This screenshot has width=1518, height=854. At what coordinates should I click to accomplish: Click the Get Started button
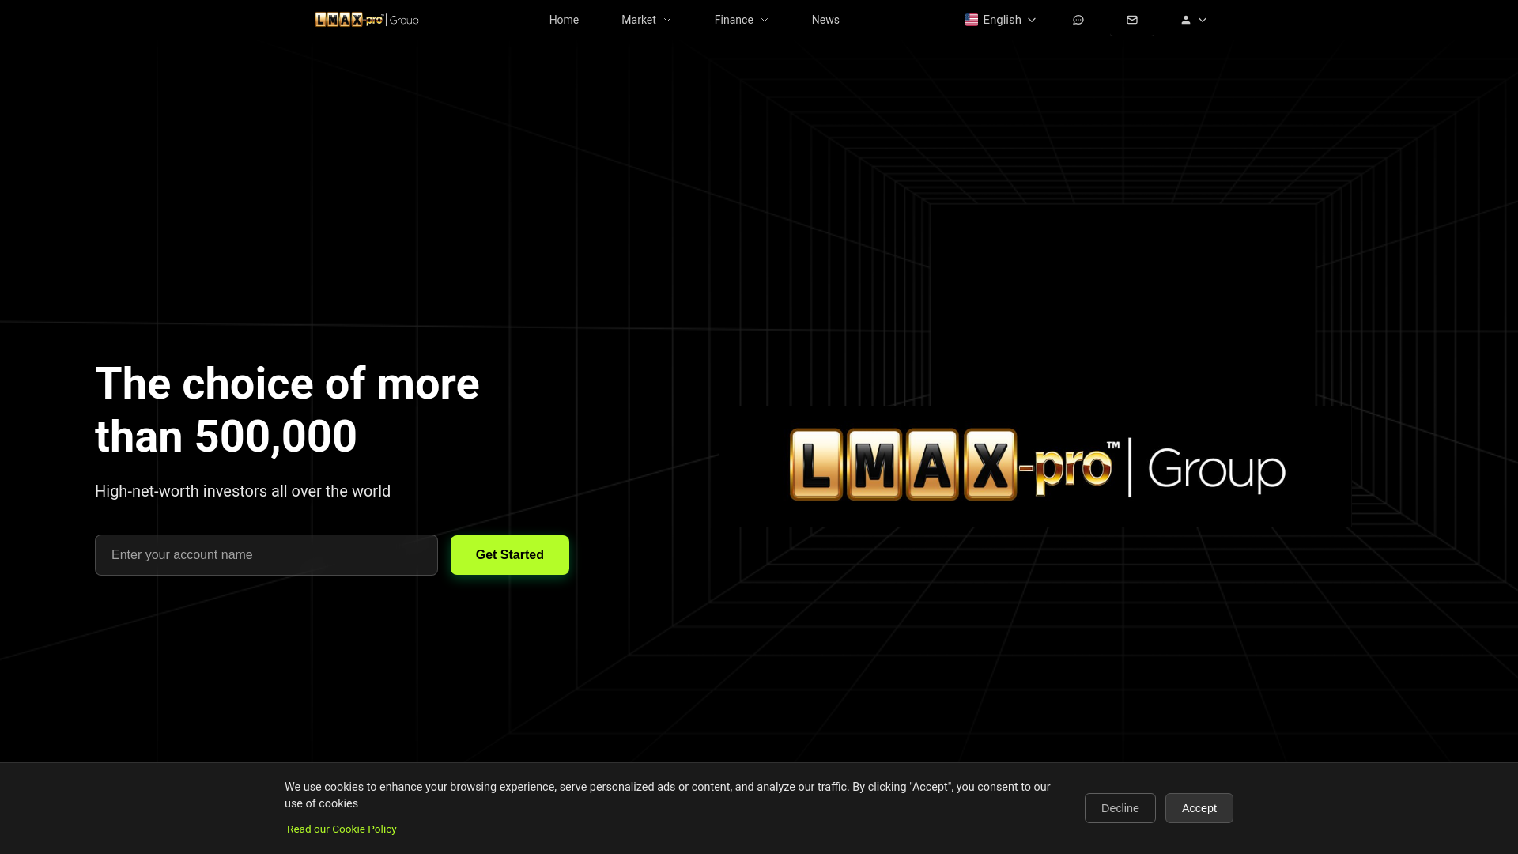click(x=510, y=555)
